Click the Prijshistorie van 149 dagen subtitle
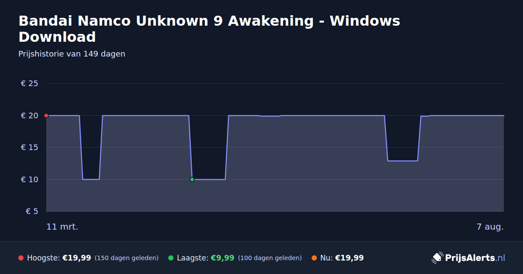This screenshot has height=274, width=523. point(72,54)
